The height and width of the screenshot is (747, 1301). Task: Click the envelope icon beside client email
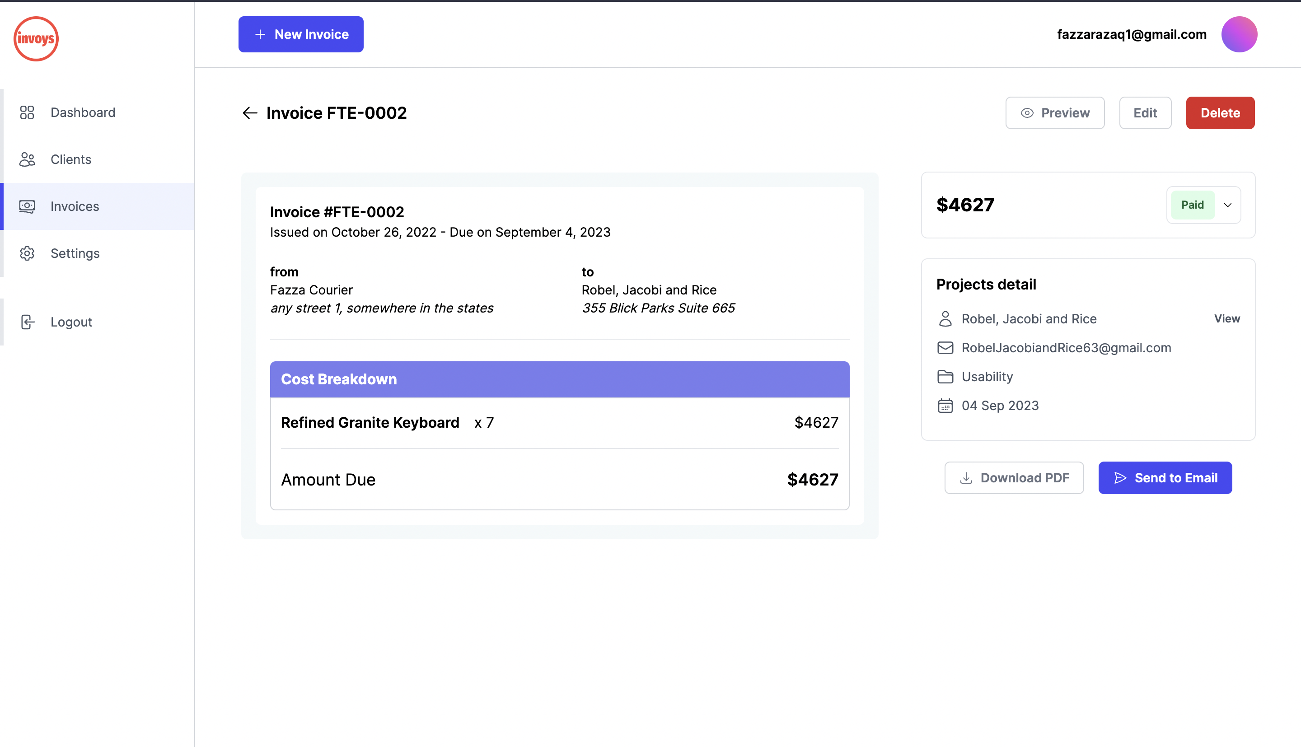[945, 348]
